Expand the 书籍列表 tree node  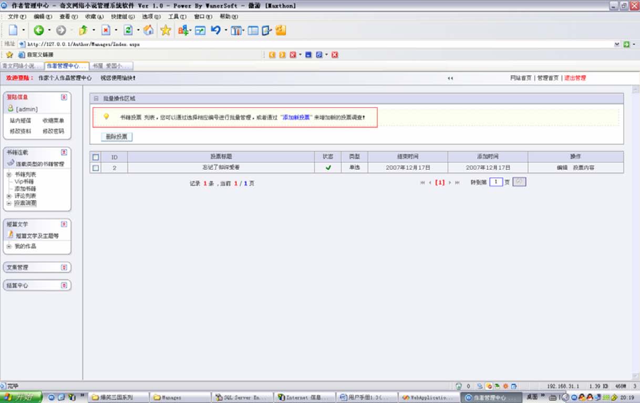[x=9, y=174]
